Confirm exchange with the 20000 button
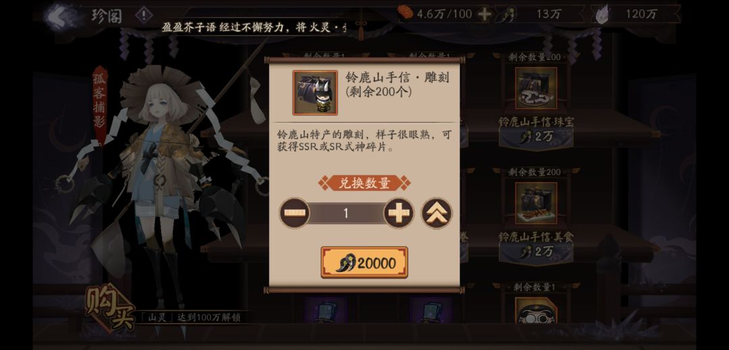Viewport: 729px width, 350px height. (364, 263)
